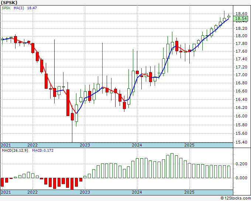
Task: Click the 0.000 MACD axis label
Action: (x=241, y=178)
